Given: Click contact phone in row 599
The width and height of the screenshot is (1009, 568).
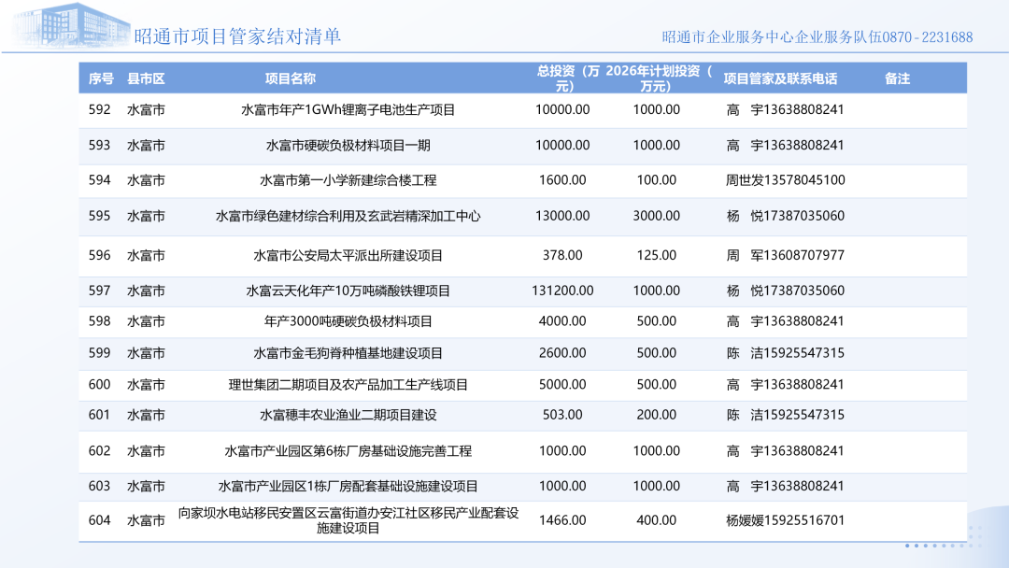Looking at the screenshot, I should (785, 353).
